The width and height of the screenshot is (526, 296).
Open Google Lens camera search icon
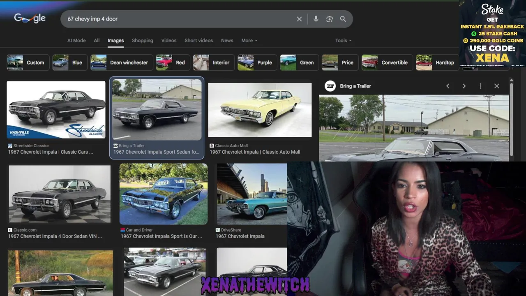click(329, 19)
